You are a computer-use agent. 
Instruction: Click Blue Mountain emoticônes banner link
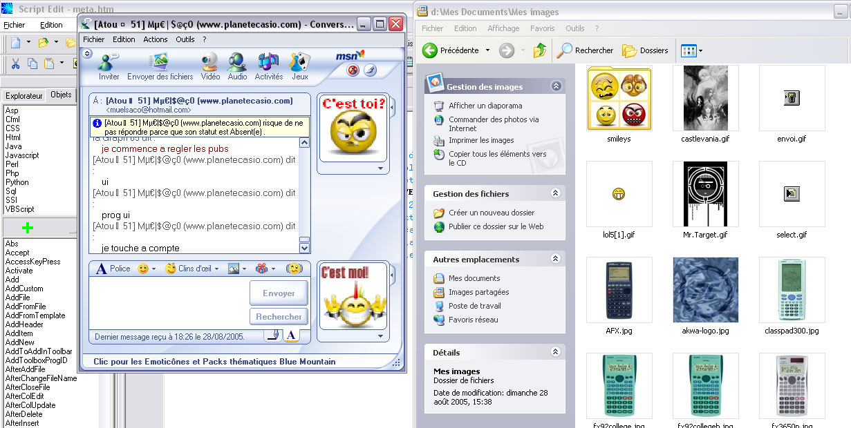pos(214,361)
